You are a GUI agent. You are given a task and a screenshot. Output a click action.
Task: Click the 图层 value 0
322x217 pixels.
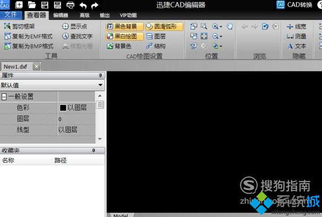point(60,119)
